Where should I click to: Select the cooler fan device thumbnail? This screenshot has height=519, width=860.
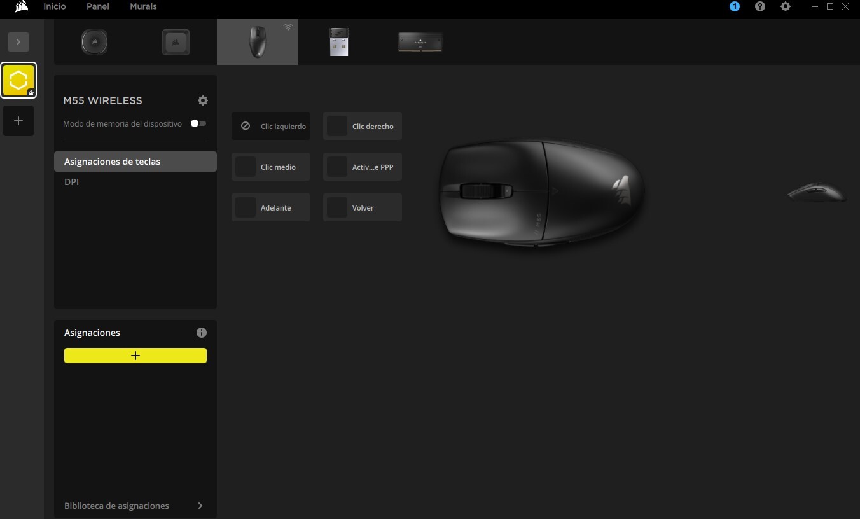(x=94, y=42)
